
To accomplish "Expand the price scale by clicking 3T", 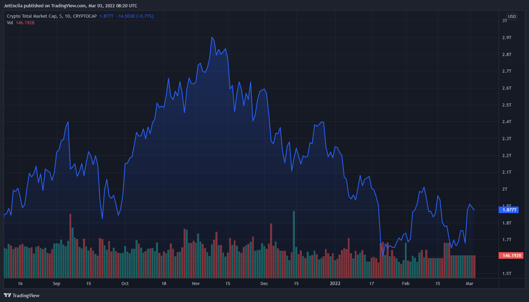I will point(505,21).
